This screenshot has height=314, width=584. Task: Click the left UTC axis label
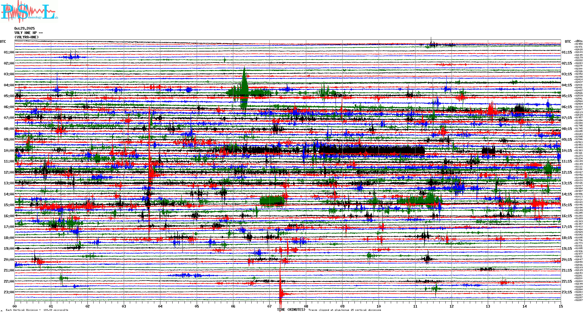point(3,42)
